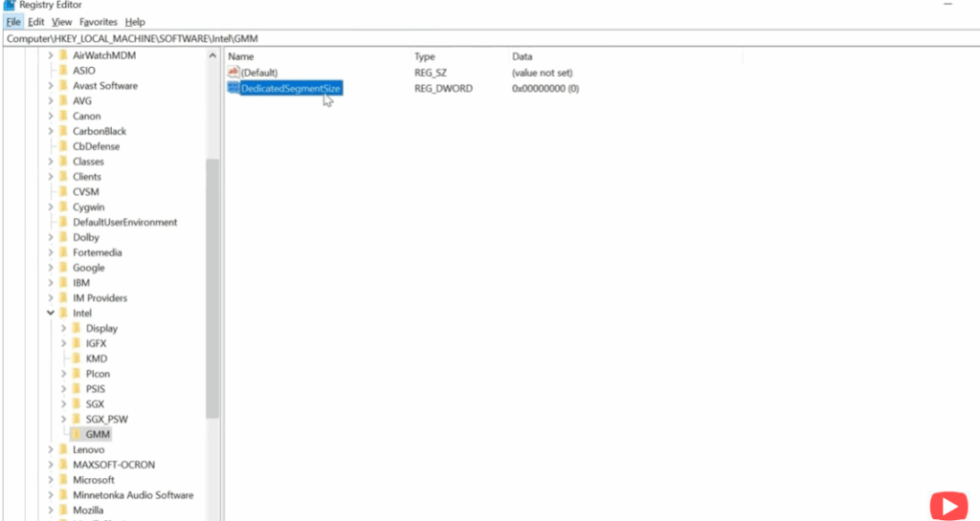This screenshot has height=521, width=980.
Task: Select the Google folder icon
Action: 63,268
